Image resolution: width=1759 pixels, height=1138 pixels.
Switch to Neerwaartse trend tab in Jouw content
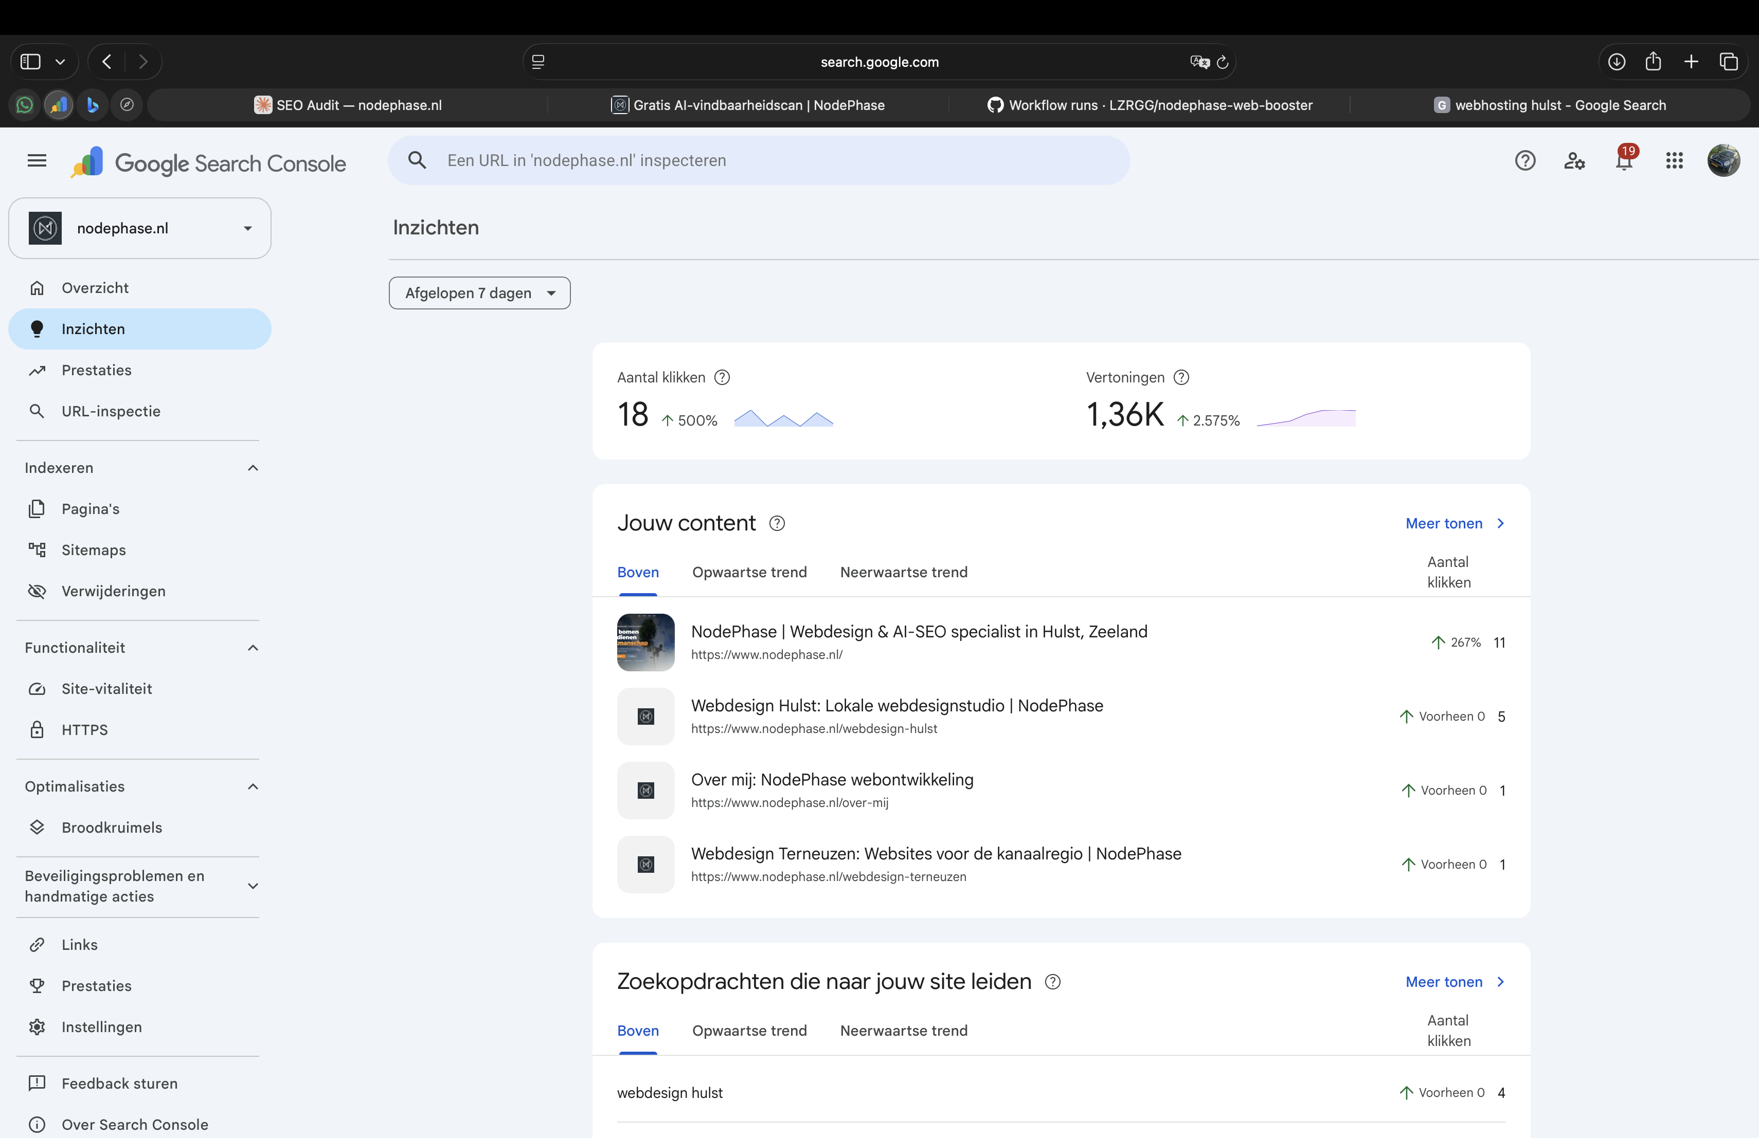(x=903, y=572)
